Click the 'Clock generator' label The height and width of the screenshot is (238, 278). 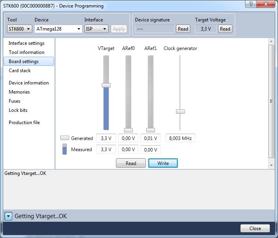click(x=180, y=48)
